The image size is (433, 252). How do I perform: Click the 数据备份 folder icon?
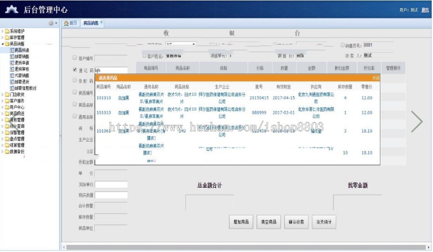[7, 152]
